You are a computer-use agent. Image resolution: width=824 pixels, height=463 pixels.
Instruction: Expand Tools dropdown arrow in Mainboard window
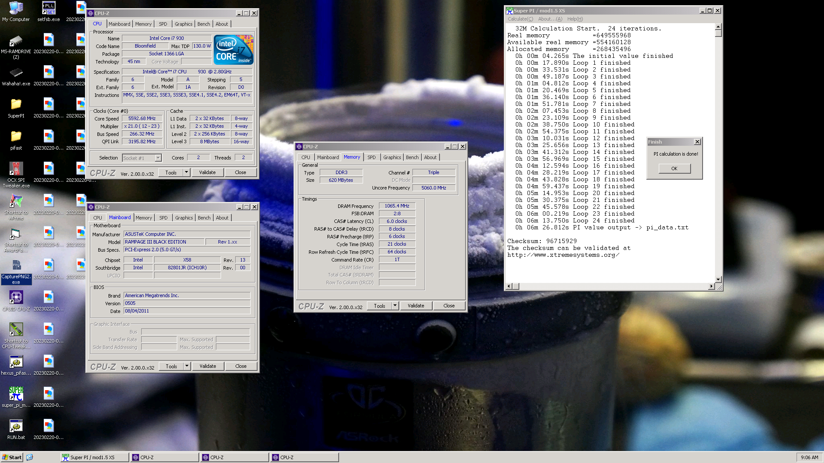[x=187, y=366]
